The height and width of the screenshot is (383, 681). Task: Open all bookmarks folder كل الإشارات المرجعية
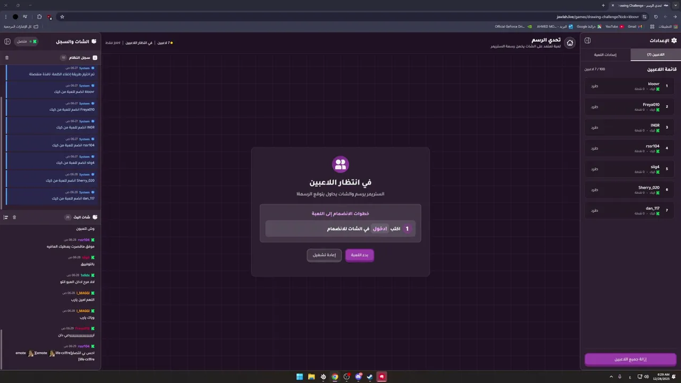[x=21, y=26]
